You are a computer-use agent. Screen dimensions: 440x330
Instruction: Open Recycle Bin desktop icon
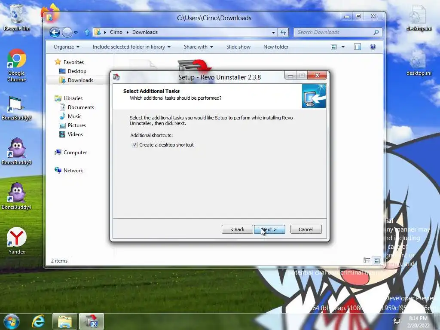pos(17,17)
